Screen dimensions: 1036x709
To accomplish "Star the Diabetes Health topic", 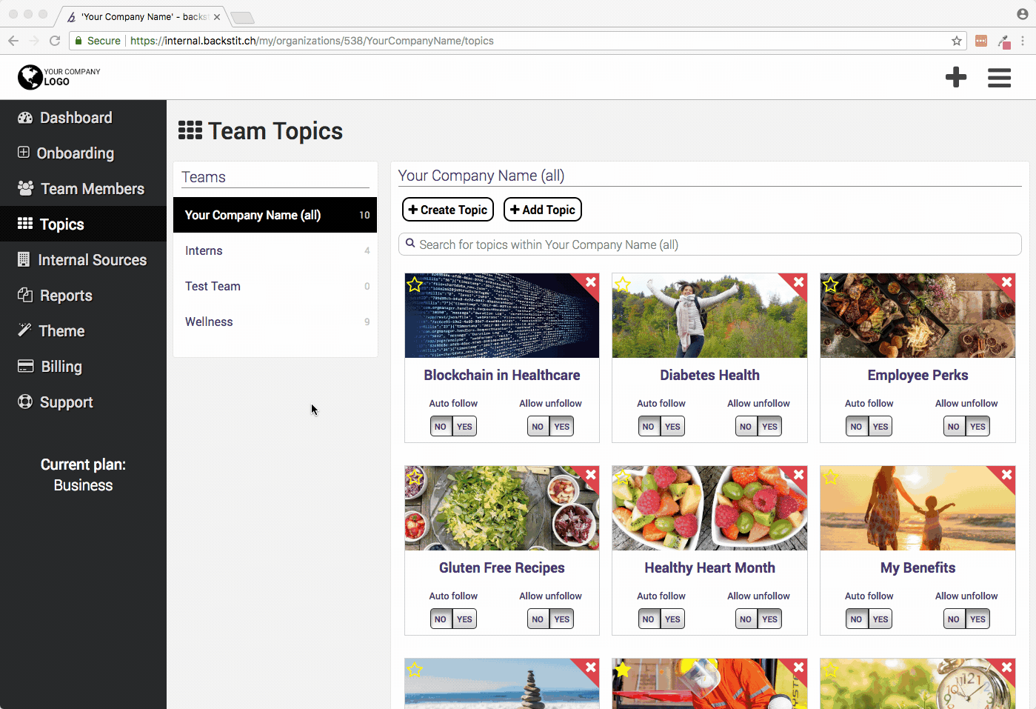I will tap(623, 284).
